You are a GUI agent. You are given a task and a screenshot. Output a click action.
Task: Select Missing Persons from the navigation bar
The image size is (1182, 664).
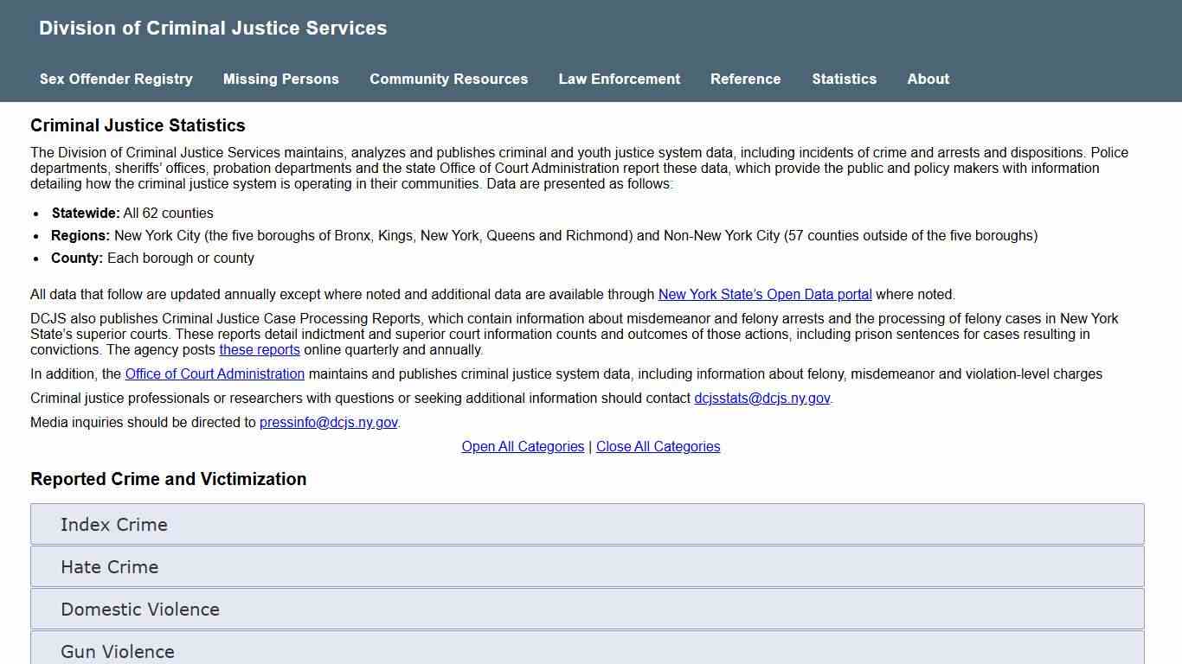[280, 79]
